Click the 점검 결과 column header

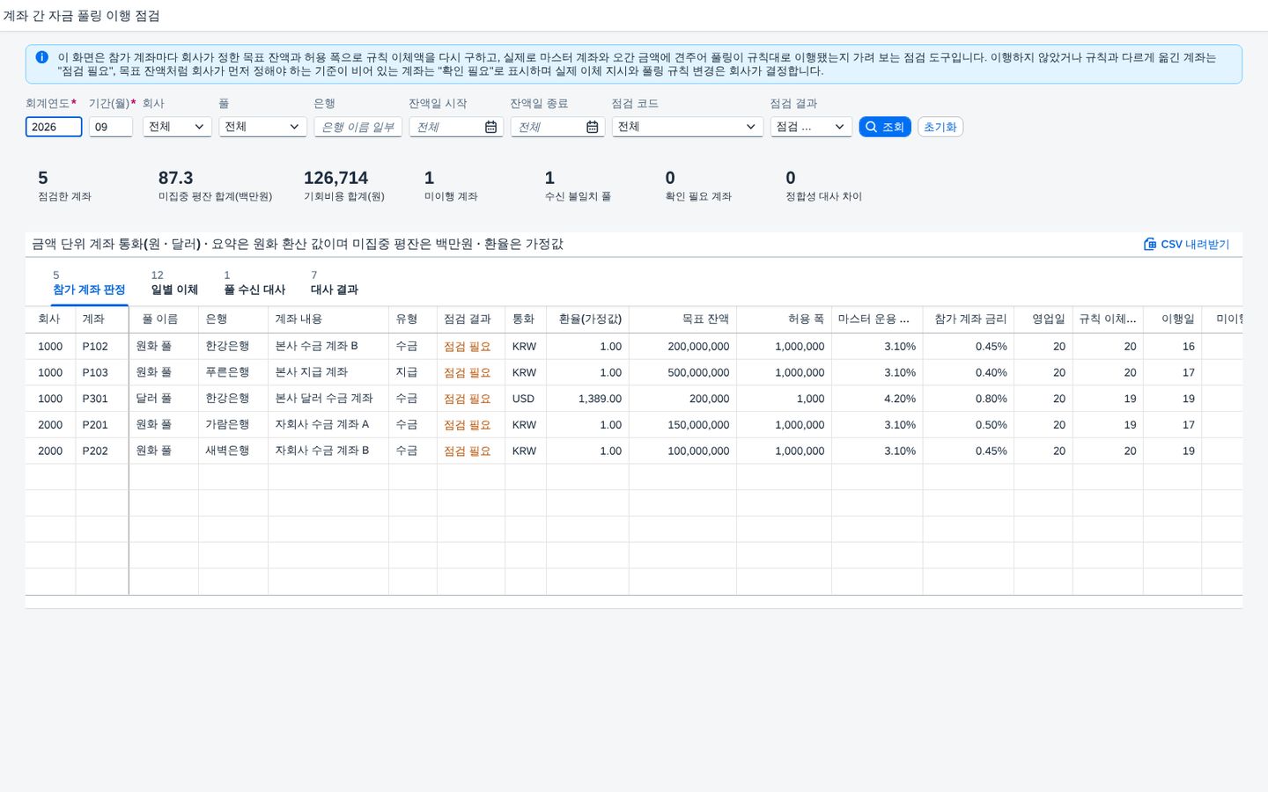(x=471, y=319)
